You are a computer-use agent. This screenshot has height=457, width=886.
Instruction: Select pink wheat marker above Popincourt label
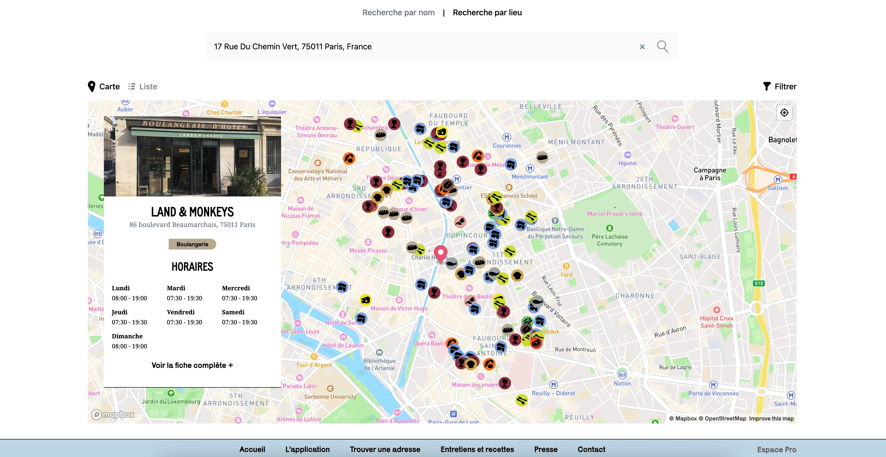tap(460, 222)
